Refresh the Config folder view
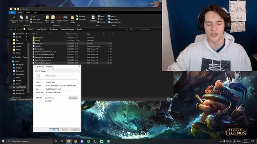The width and height of the screenshot is (257, 144). (x=131, y=29)
